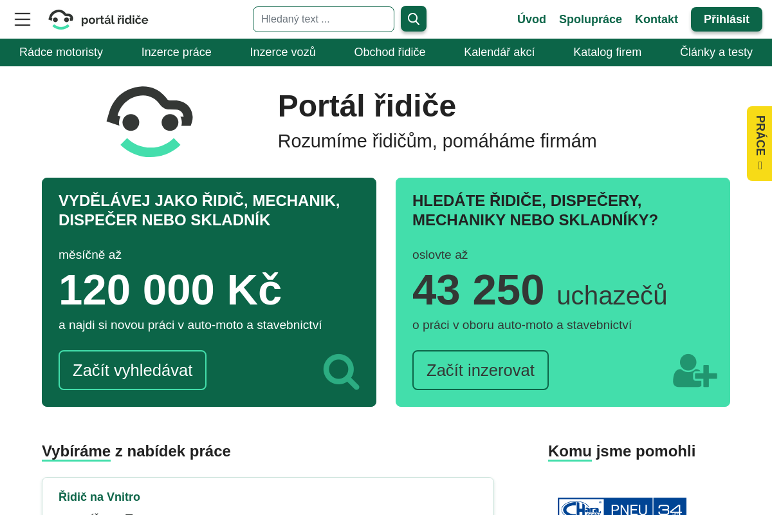Click the Přihlásit login button
Image resolution: width=772 pixels, height=515 pixels.
pyautogui.click(x=726, y=19)
